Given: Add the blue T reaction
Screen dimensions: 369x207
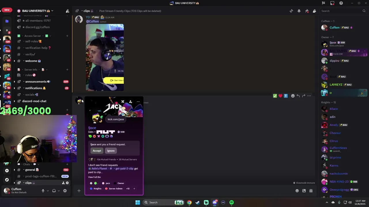Looking at the screenshot, I should [x=286, y=96].
